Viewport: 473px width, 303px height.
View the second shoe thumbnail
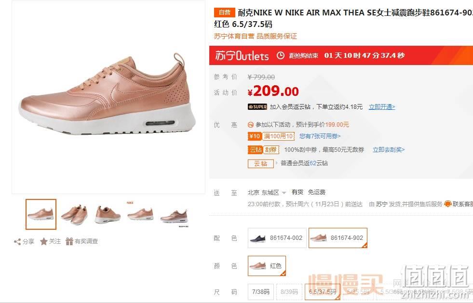[x=74, y=214]
